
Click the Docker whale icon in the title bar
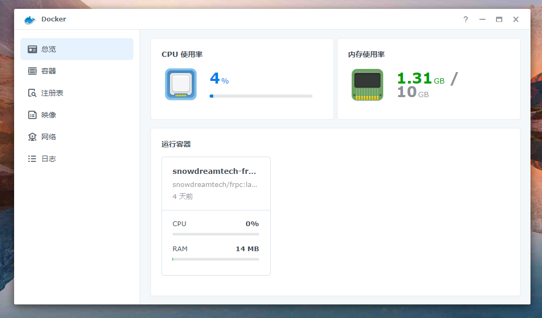29,19
